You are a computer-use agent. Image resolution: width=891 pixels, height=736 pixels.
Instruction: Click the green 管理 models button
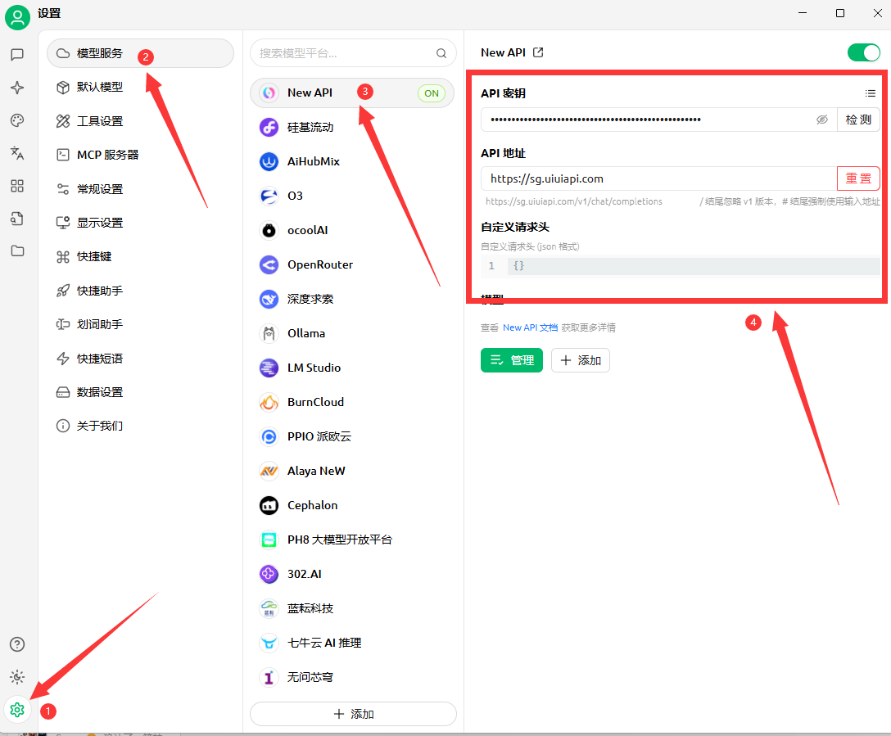tap(511, 360)
